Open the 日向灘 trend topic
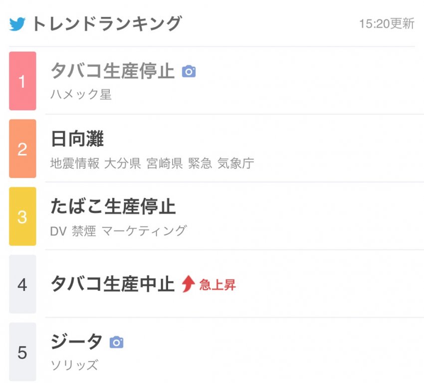Screen dimensions: 424x383 77,139
